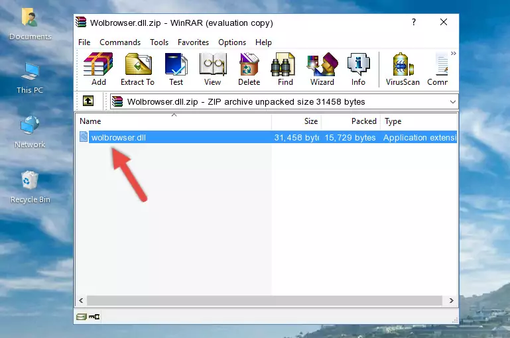
Task: Expand hidden toolbar buttons chevron
Action: 454,53
